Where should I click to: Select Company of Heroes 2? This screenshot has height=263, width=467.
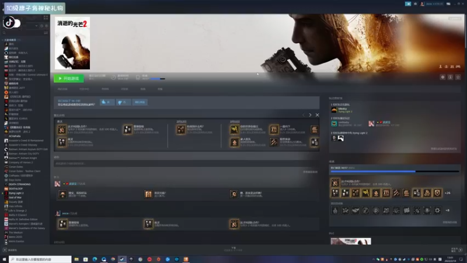20,162
